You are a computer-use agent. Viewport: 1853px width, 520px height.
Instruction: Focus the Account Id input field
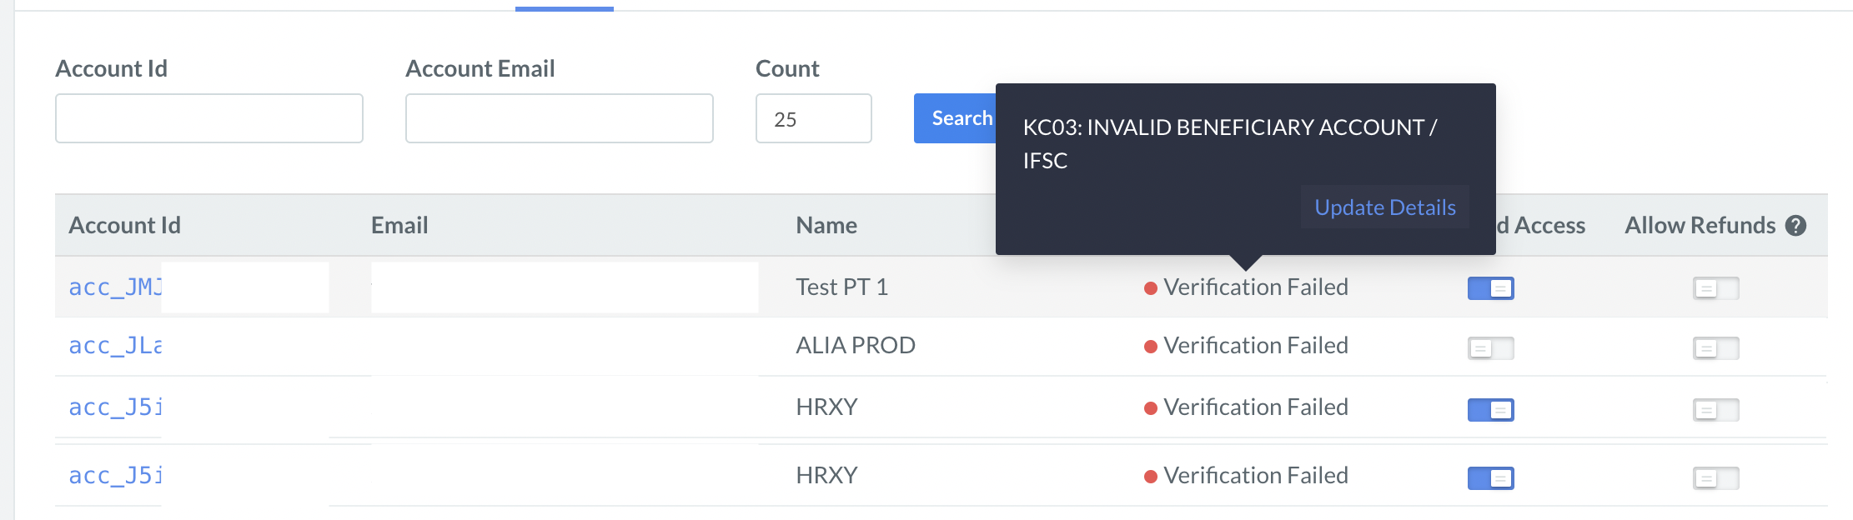pos(209,118)
